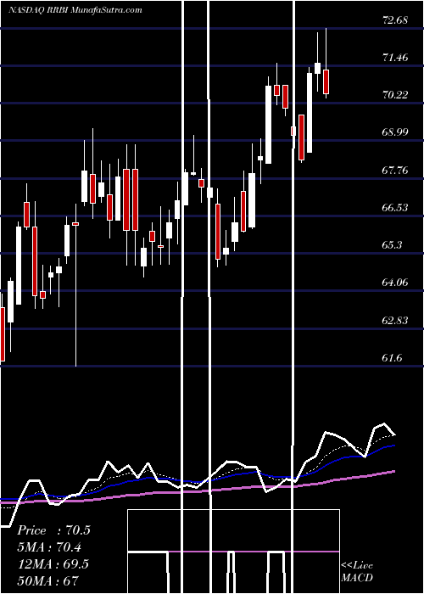Select the 61.6 price axis label
The height and width of the screenshot is (594, 424).
coord(392,357)
